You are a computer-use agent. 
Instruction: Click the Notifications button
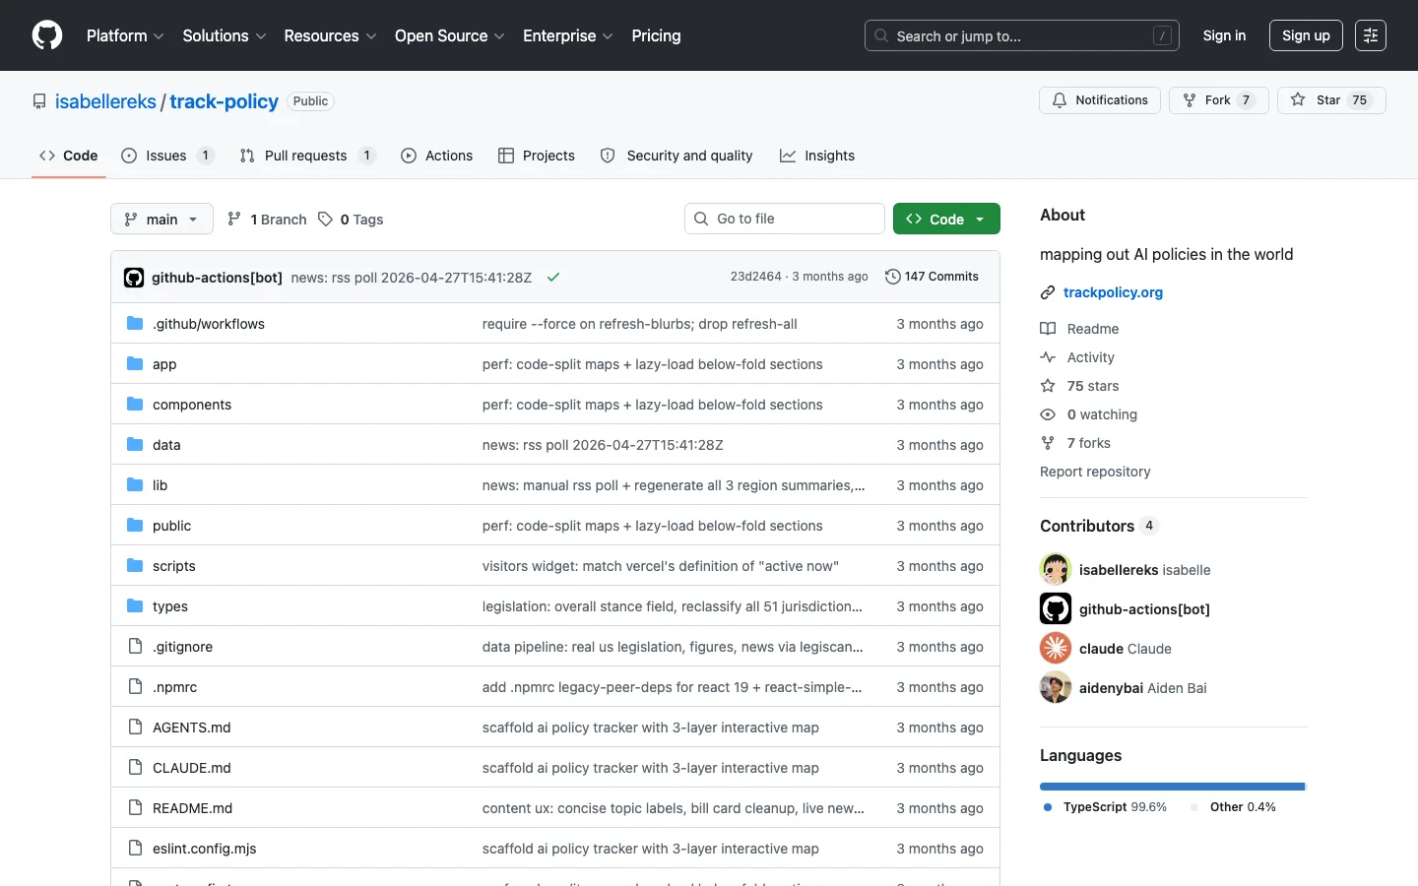1100,100
